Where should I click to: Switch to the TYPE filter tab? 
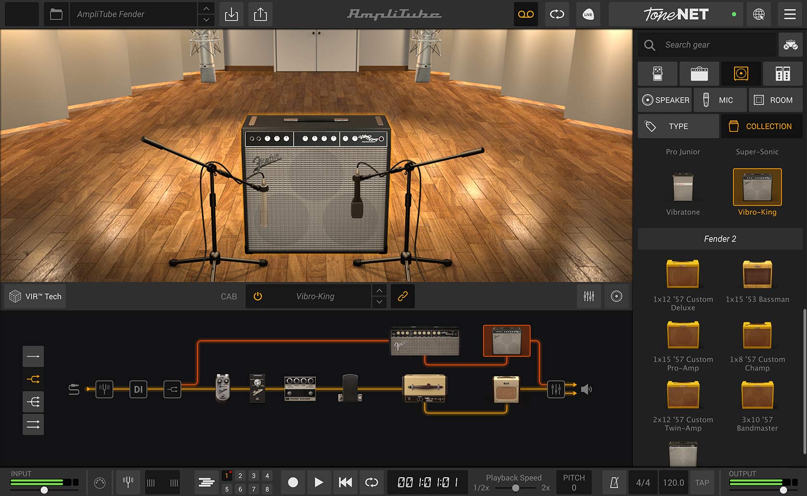678,126
